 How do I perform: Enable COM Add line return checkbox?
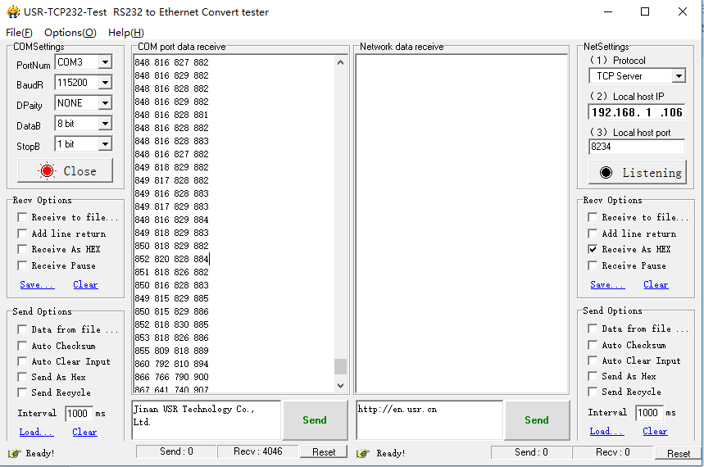(x=22, y=233)
